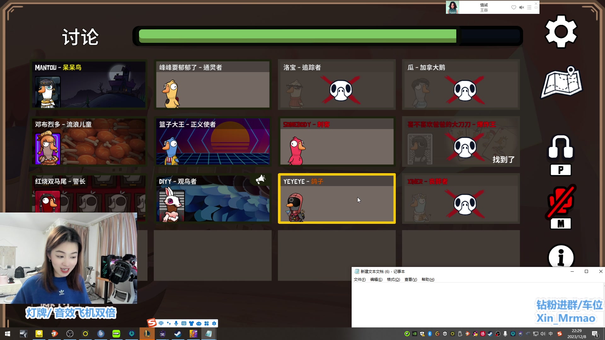Open 帮助(H) menu in Notepad
Viewport: 605px width, 340px height.
pyautogui.click(x=428, y=280)
